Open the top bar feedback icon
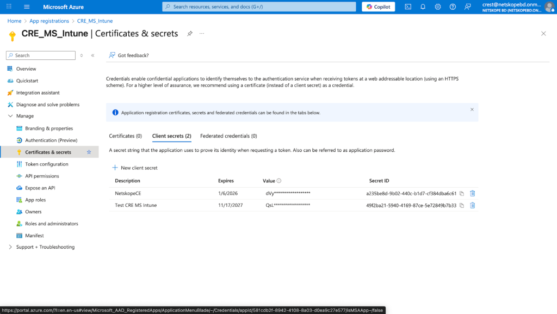 click(x=467, y=7)
